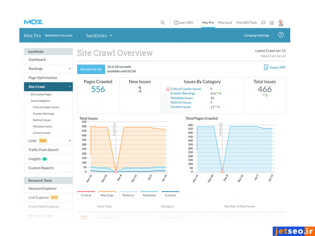Open the user profile avatar
The height and width of the screenshot is (236, 315).
tap(281, 22)
